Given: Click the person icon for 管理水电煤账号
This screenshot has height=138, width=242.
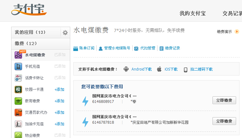Looking at the screenshot, I should 101,48.
